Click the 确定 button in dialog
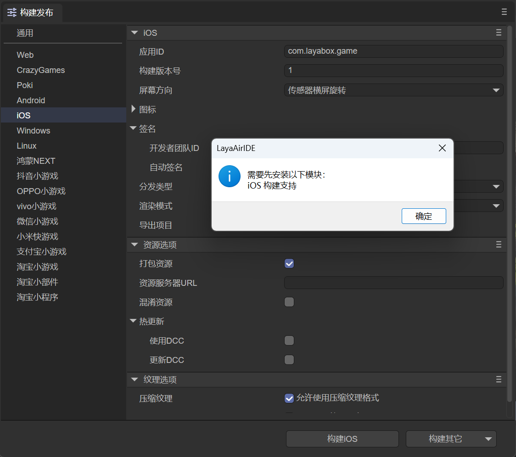The height and width of the screenshot is (457, 516). (x=423, y=216)
